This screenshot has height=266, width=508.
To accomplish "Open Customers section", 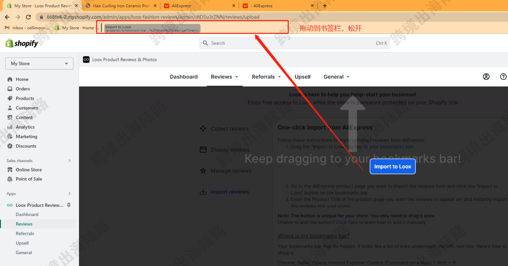I will [27, 108].
